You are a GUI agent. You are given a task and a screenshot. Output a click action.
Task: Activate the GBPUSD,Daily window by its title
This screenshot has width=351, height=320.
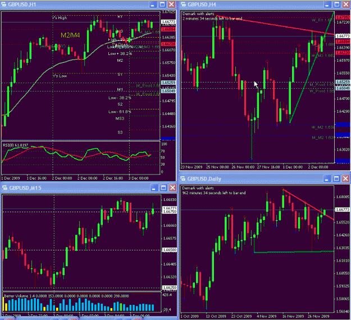point(204,179)
